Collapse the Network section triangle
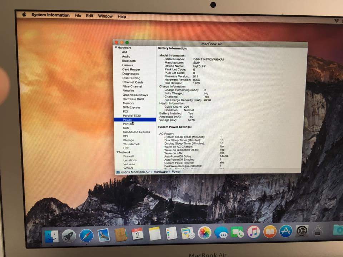The image size is (343, 257). click(118, 152)
